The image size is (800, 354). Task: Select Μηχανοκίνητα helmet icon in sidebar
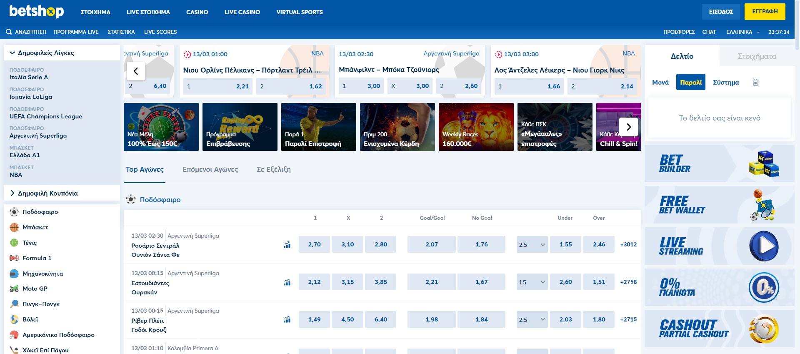click(14, 274)
